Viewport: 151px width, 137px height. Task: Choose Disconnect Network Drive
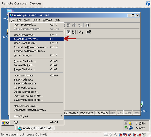pos(37,110)
